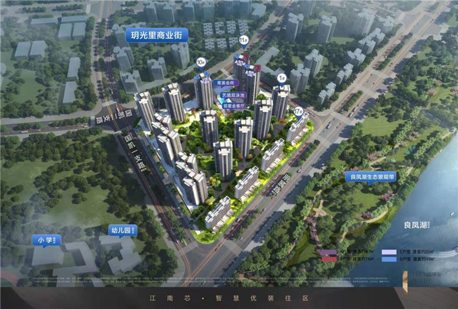Select the 菁英会所 label
The image size is (458, 309).
pos(226,83)
